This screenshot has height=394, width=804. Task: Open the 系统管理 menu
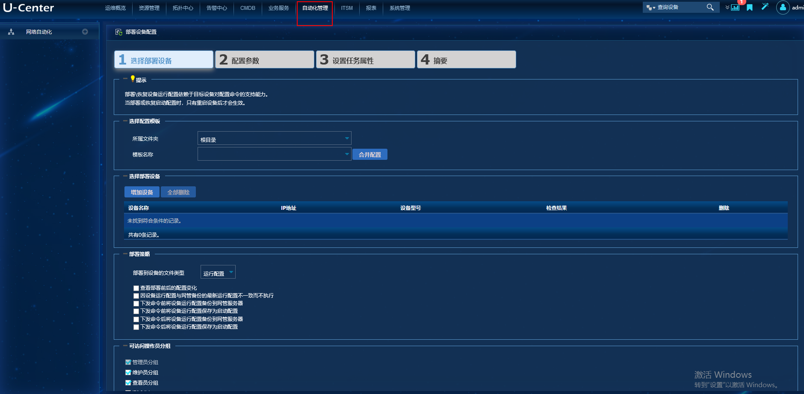[400, 8]
